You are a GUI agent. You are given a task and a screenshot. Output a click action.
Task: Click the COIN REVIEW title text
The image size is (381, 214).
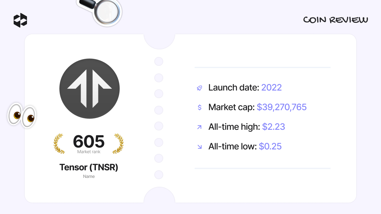336,20
